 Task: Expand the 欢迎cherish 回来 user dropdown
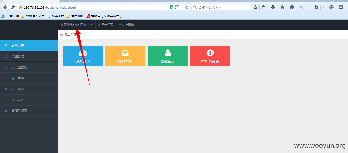(x=76, y=25)
